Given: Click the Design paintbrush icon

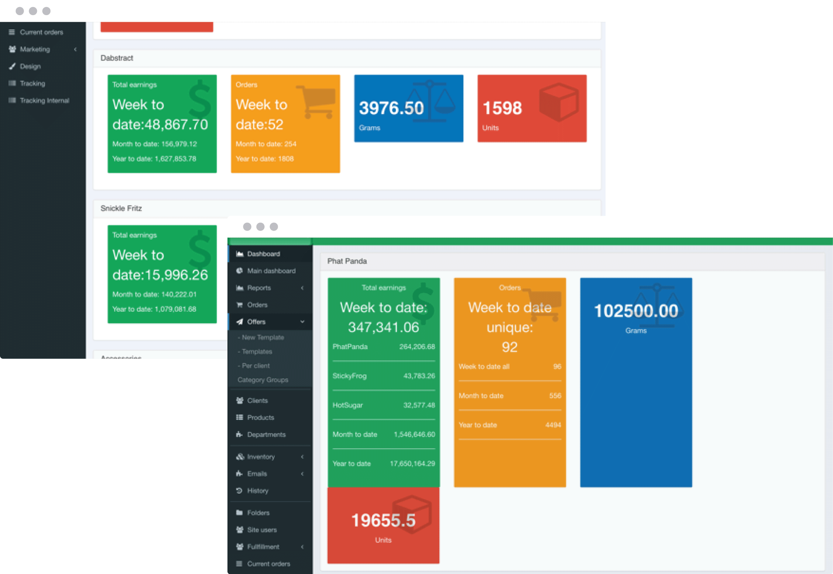Looking at the screenshot, I should 12,66.
